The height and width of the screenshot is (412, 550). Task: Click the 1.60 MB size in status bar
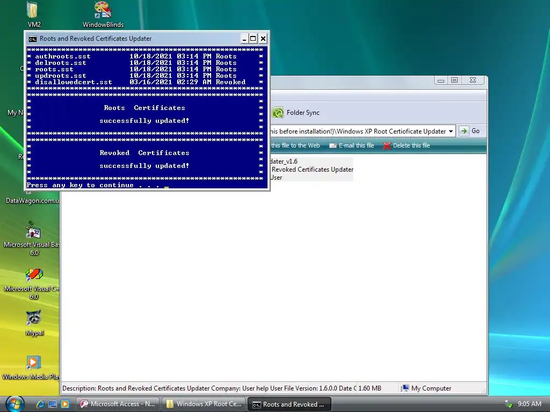[370, 388]
